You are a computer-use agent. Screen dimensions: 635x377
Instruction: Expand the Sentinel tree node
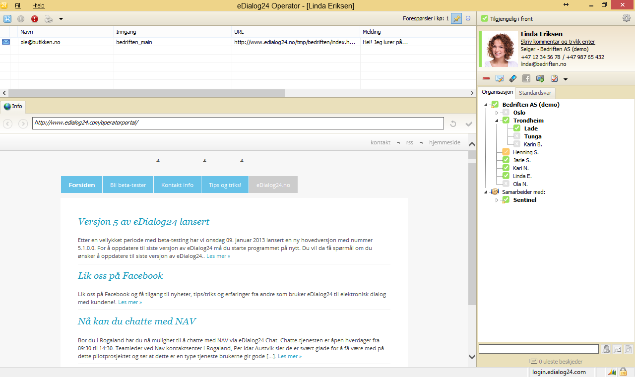[497, 200]
